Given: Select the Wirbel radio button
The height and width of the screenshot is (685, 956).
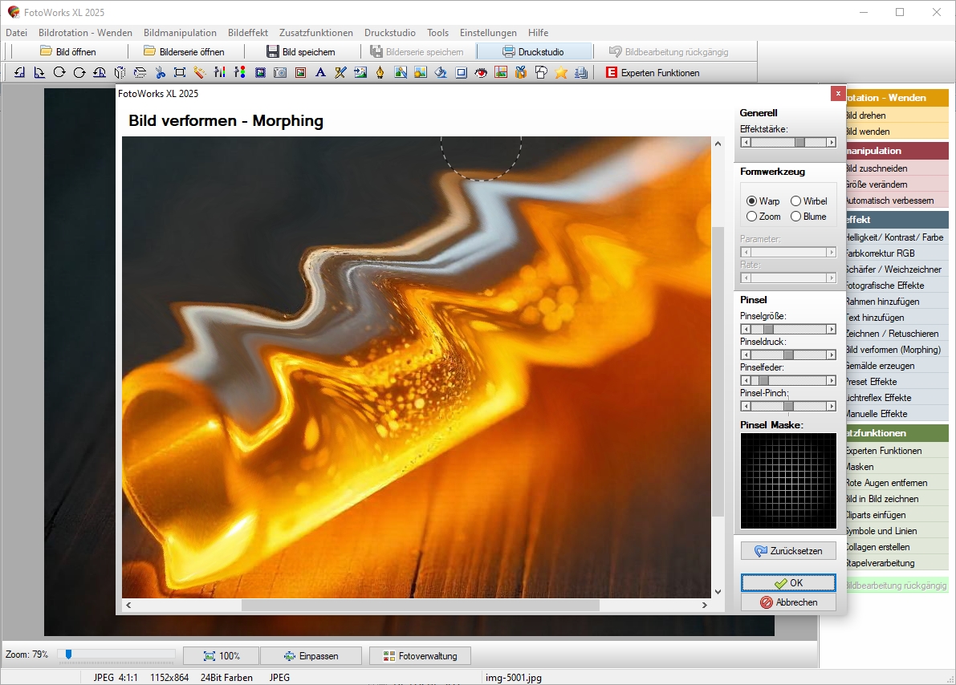Looking at the screenshot, I should pyautogui.click(x=796, y=201).
